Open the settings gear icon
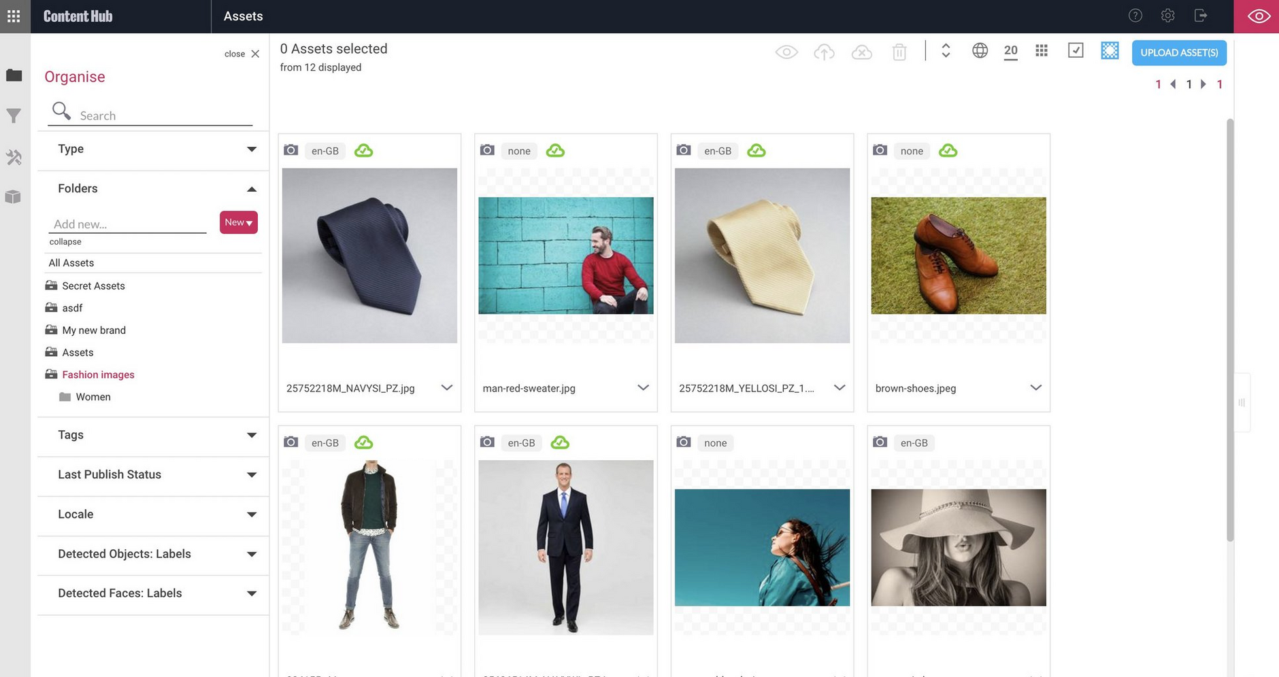The image size is (1279, 677). click(1167, 16)
